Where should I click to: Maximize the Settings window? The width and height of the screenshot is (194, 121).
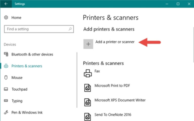pos(178,4)
